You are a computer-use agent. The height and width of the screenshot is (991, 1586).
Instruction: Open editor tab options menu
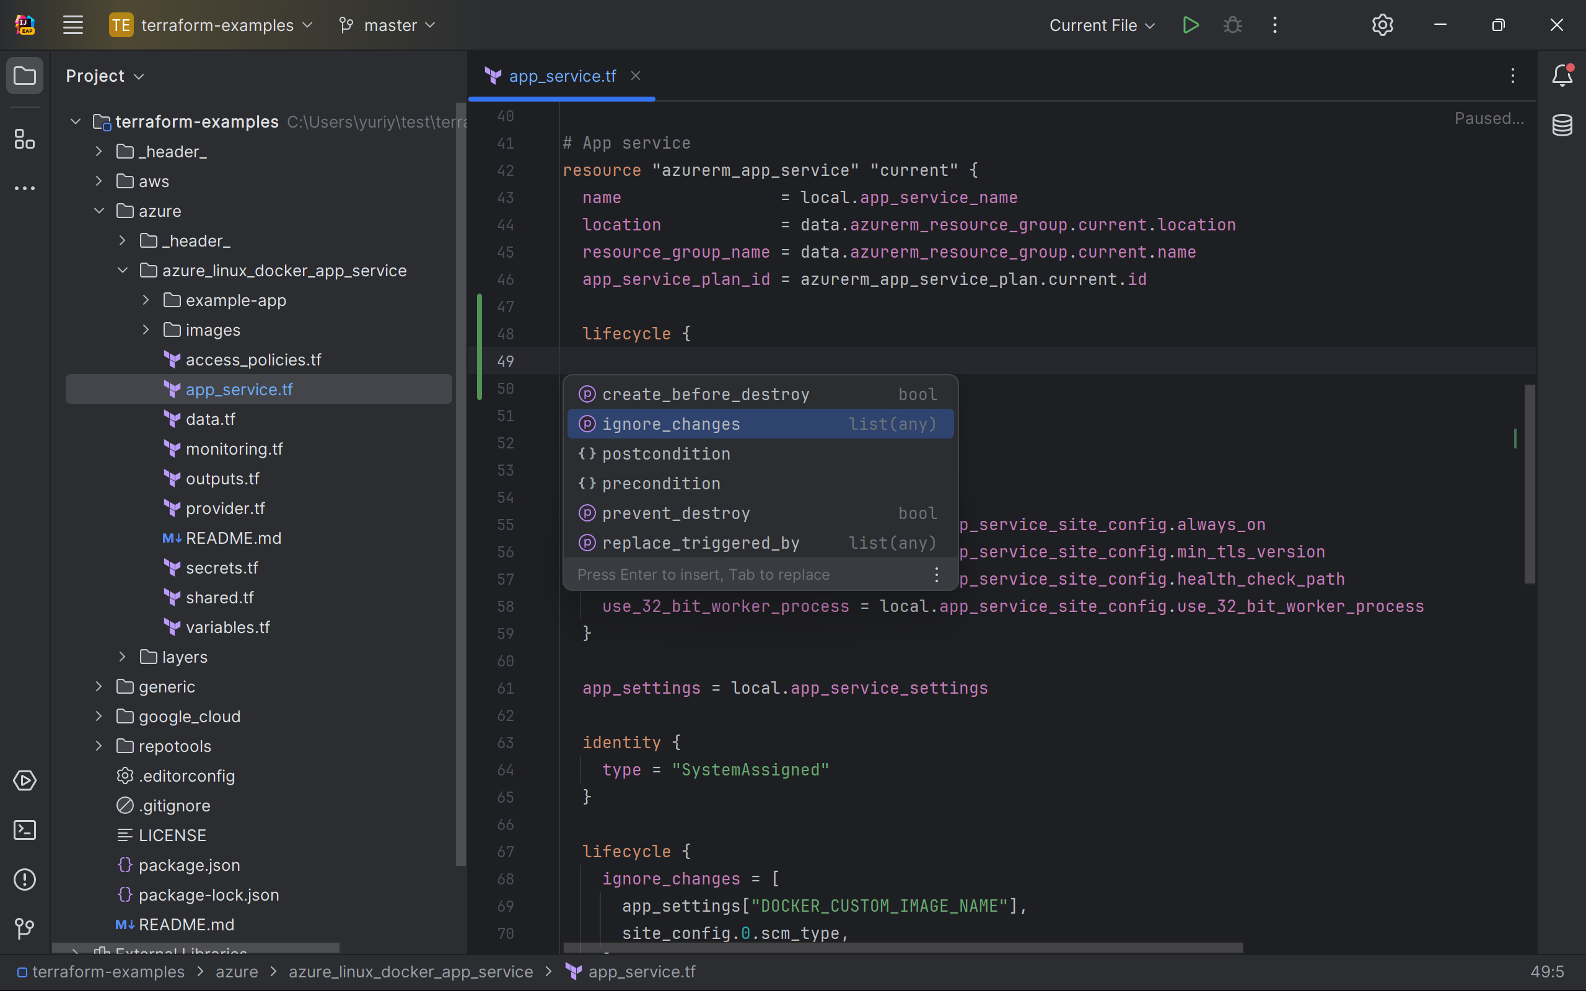click(x=1513, y=76)
